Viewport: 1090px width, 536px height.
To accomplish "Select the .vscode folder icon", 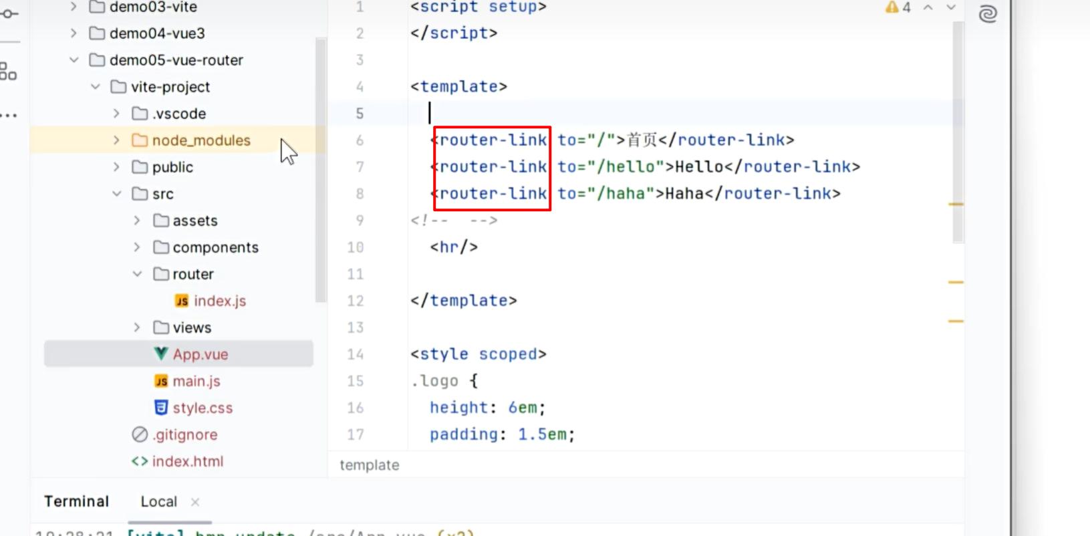I will 140,114.
